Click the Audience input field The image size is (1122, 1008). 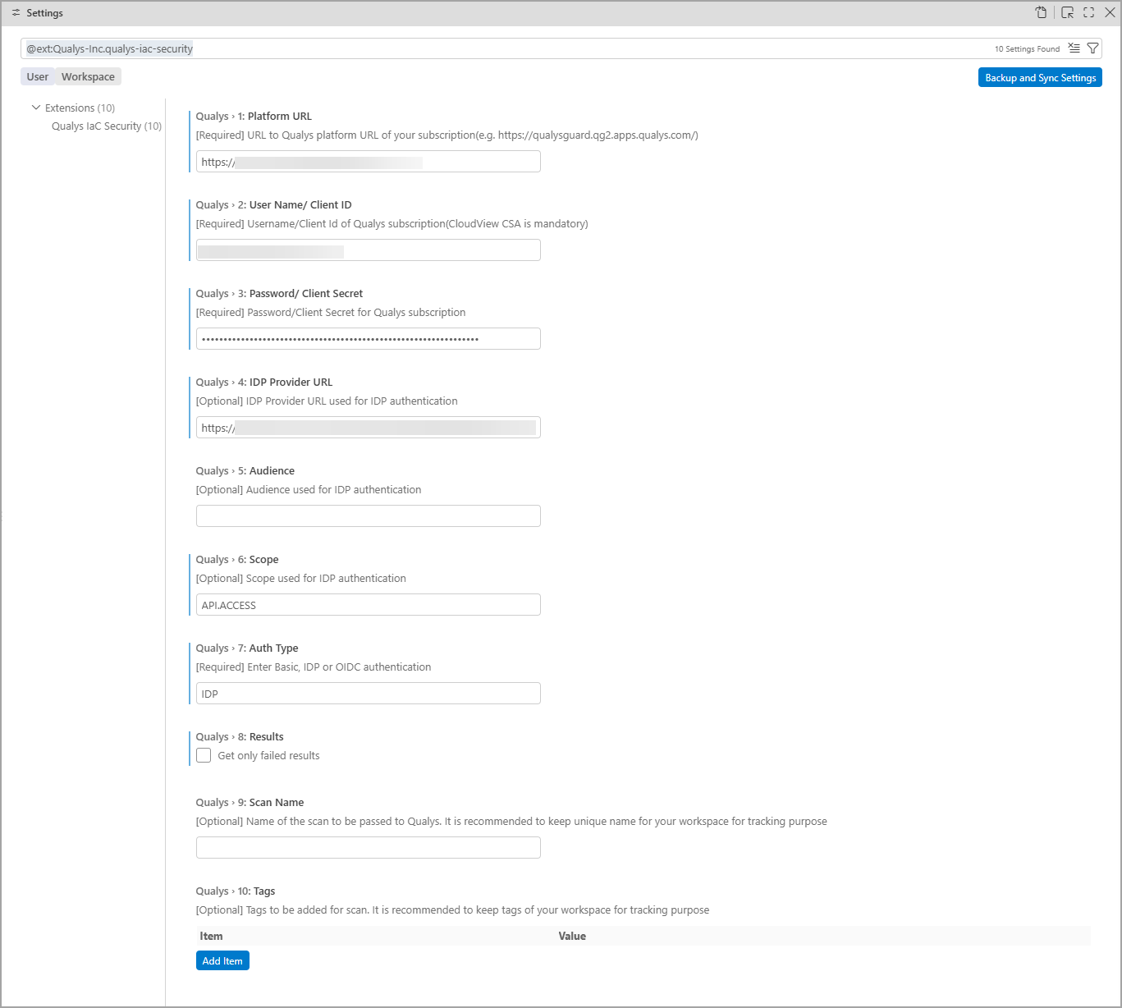(368, 516)
